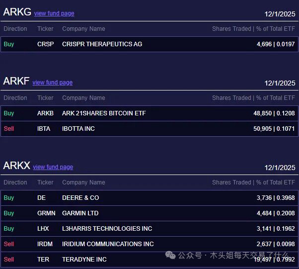The image size is (299, 269).
Task: Select the TER ticker cell
Action: 43,260
